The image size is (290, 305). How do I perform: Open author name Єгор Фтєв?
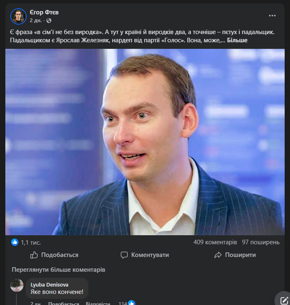pyautogui.click(x=44, y=12)
